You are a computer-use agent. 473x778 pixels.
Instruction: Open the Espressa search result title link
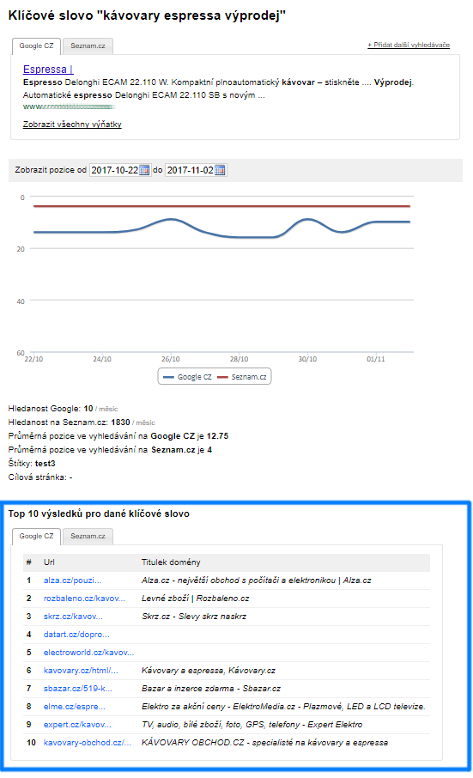[48, 69]
